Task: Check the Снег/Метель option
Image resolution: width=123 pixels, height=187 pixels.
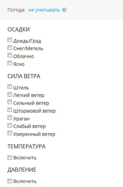Action: click(10, 47)
